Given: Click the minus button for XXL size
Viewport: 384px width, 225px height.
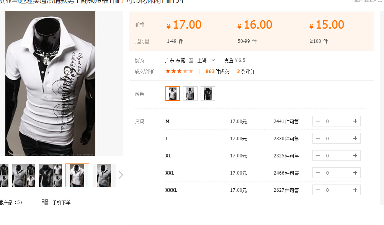Looking at the screenshot, I should pos(318,173).
